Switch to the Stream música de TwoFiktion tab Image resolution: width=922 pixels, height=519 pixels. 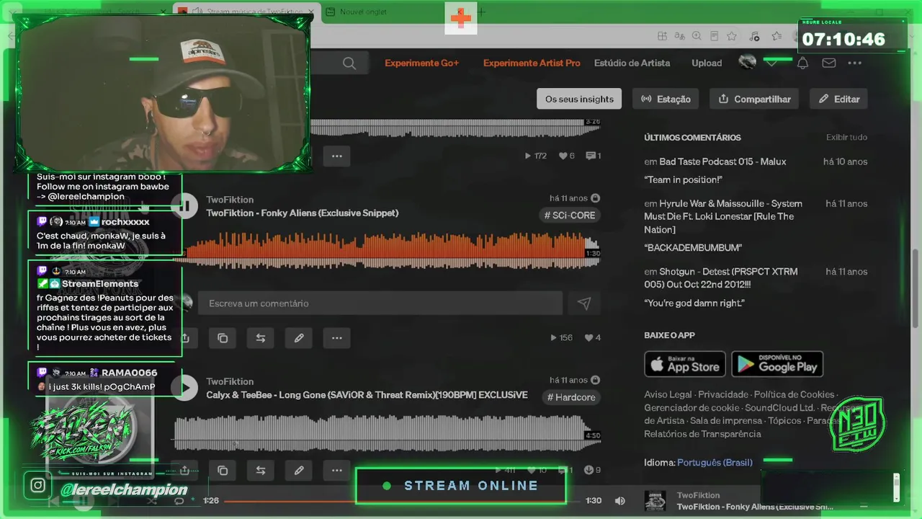(x=246, y=12)
